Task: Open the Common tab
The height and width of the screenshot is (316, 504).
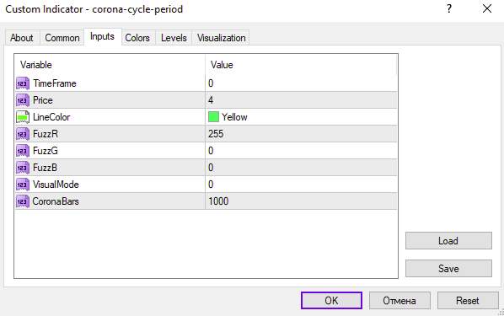Action: (x=62, y=38)
